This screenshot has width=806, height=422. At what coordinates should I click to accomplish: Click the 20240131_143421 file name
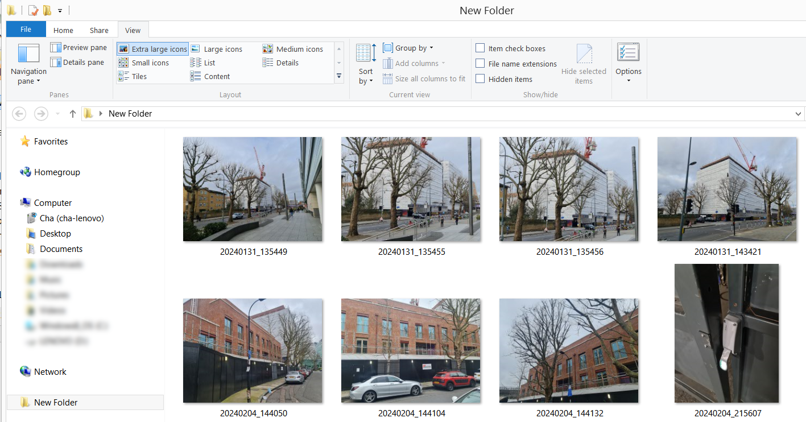tap(728, 252)
